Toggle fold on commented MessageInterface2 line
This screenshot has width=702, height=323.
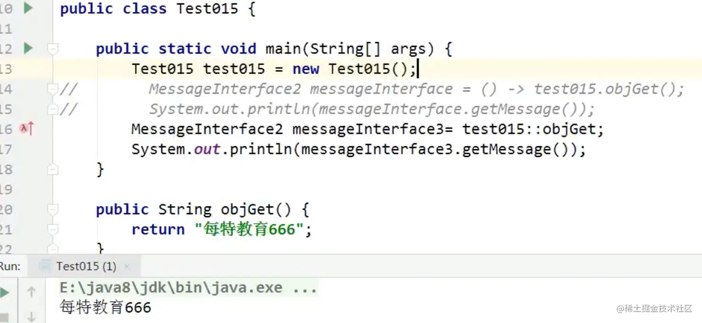pos(53,88)
